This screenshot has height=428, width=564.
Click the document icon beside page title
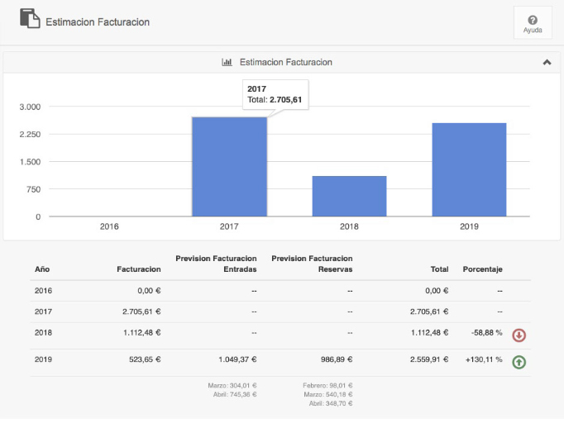(x=30, y=20)
